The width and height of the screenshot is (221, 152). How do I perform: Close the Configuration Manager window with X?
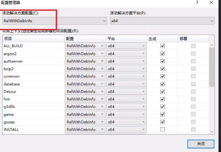[x=211, y=2]
